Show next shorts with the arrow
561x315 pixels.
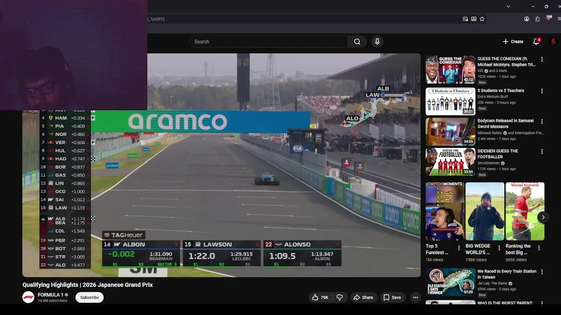click(x=543, y=217)
